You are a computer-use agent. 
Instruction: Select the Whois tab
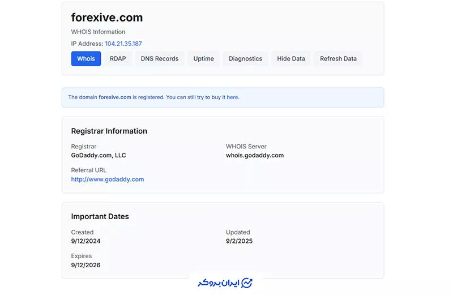tap(86, 59)
